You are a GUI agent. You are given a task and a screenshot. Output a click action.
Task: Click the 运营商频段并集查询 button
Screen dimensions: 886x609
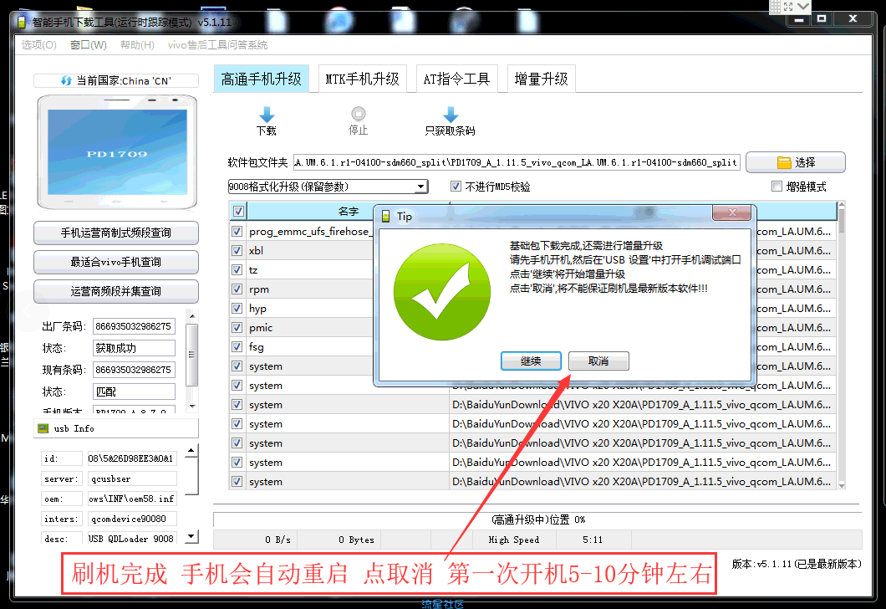(x=116, y=292)
